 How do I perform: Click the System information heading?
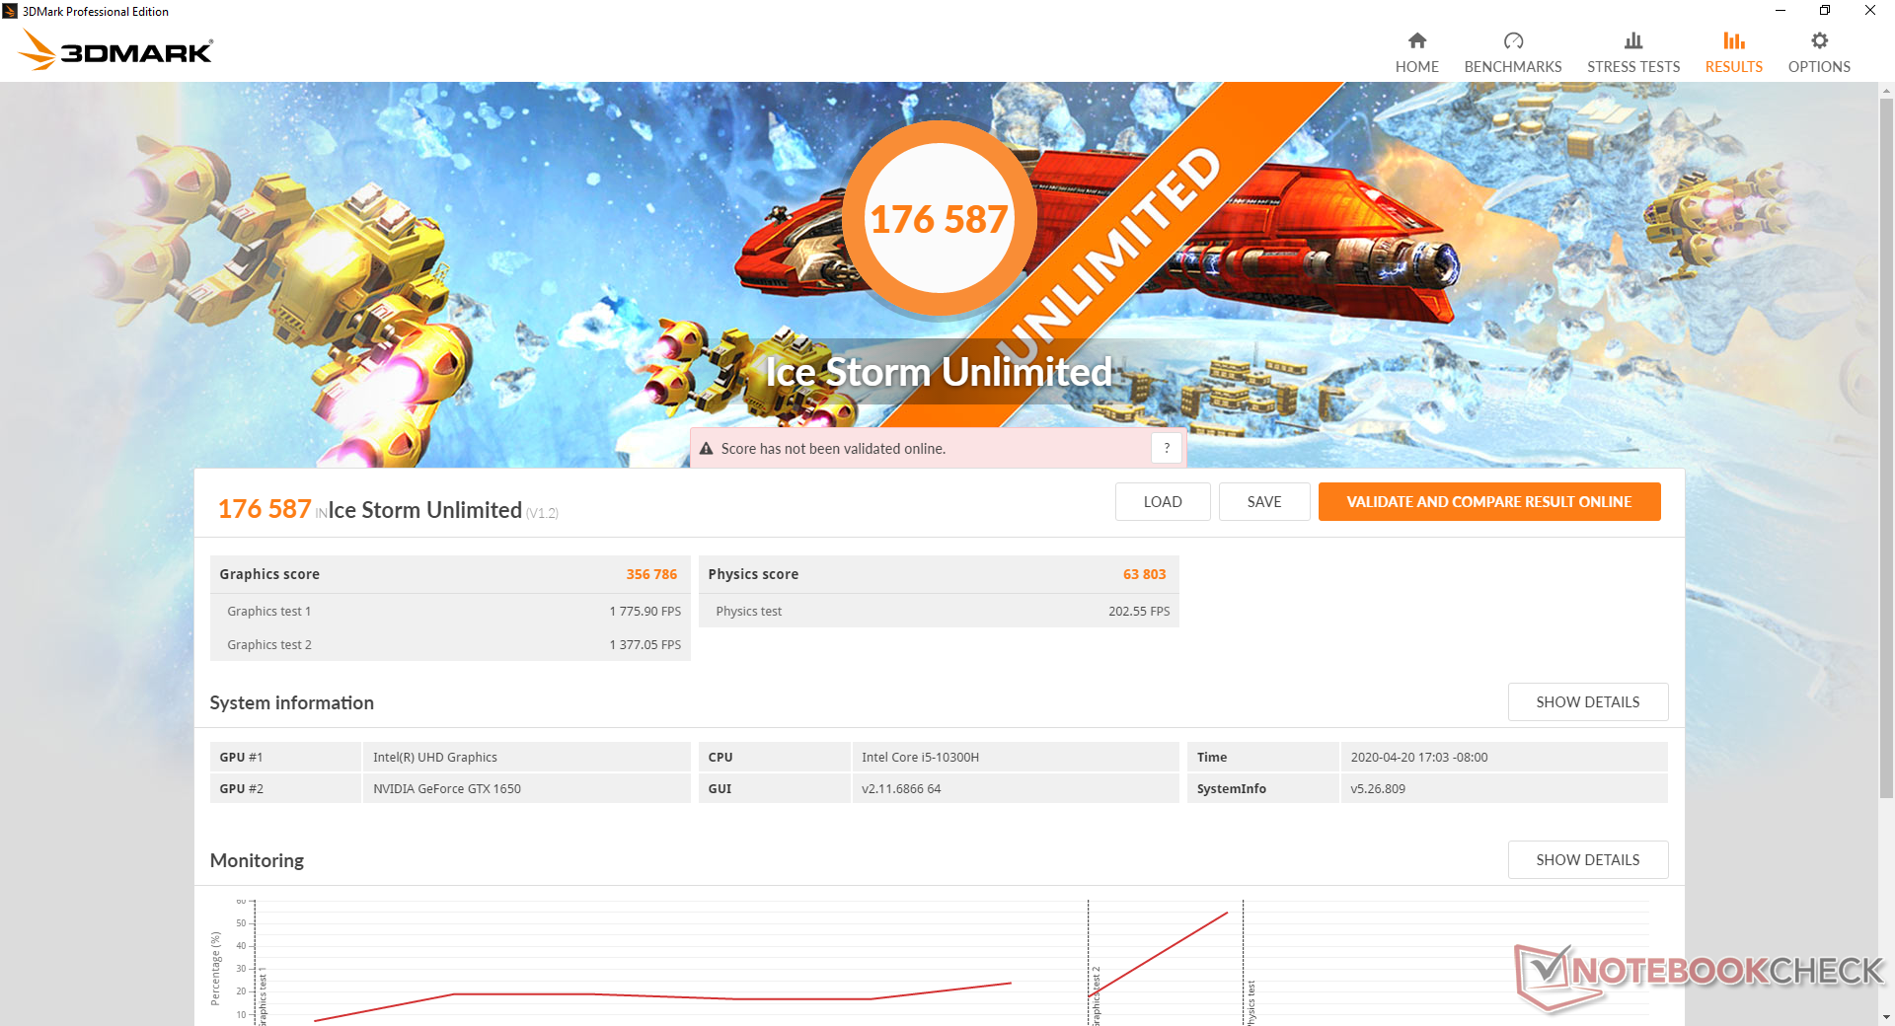click(x=291, y=702)
